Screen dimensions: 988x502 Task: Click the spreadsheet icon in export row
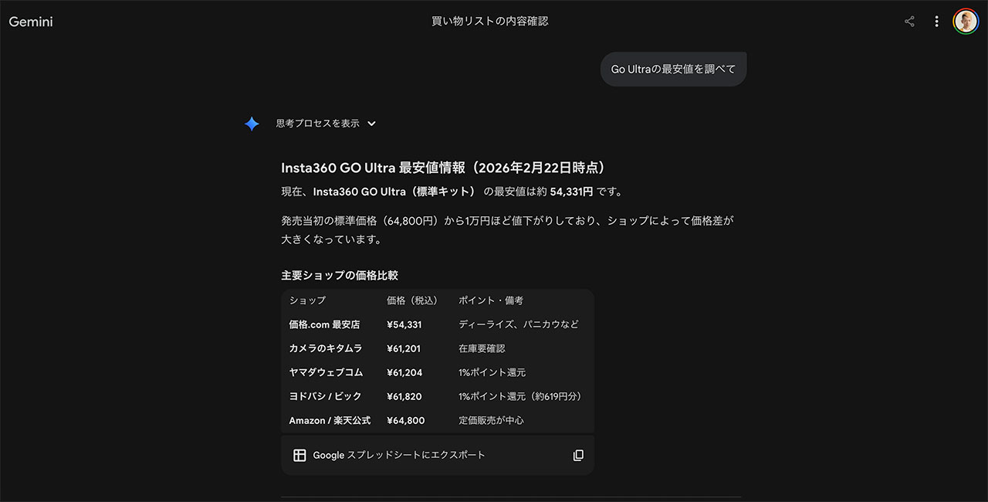pyautogui.click(x=299, y=456)
